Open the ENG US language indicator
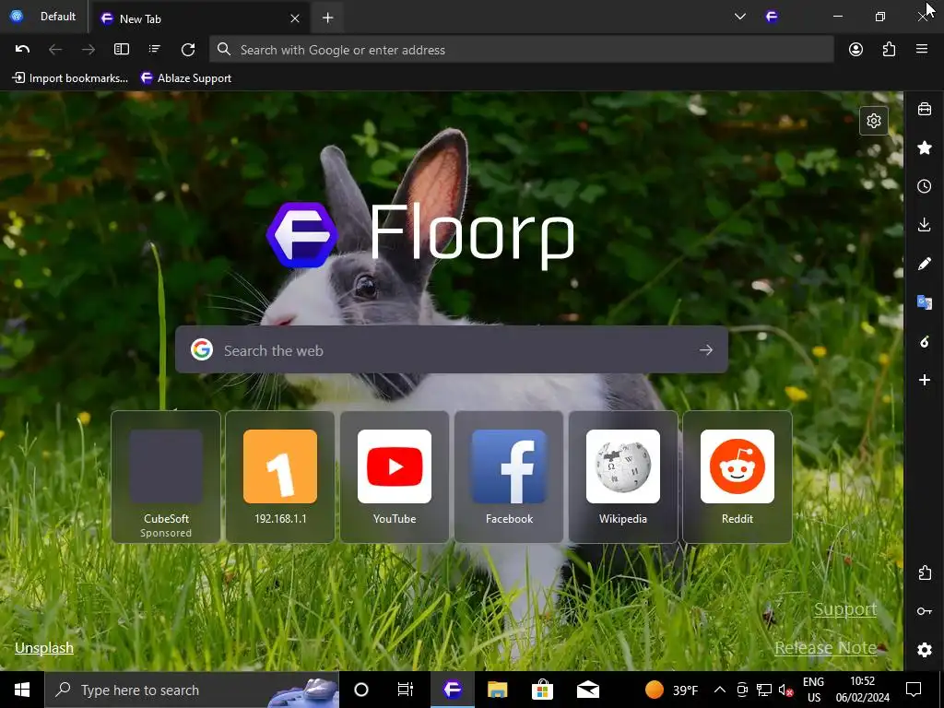 pyautogui.click(x=813, y=690)
